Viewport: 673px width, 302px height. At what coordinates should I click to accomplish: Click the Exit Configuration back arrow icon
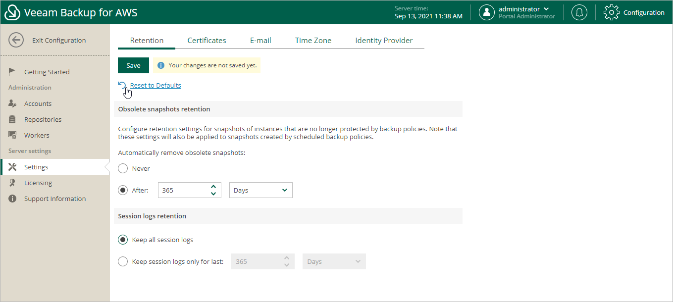16,40
